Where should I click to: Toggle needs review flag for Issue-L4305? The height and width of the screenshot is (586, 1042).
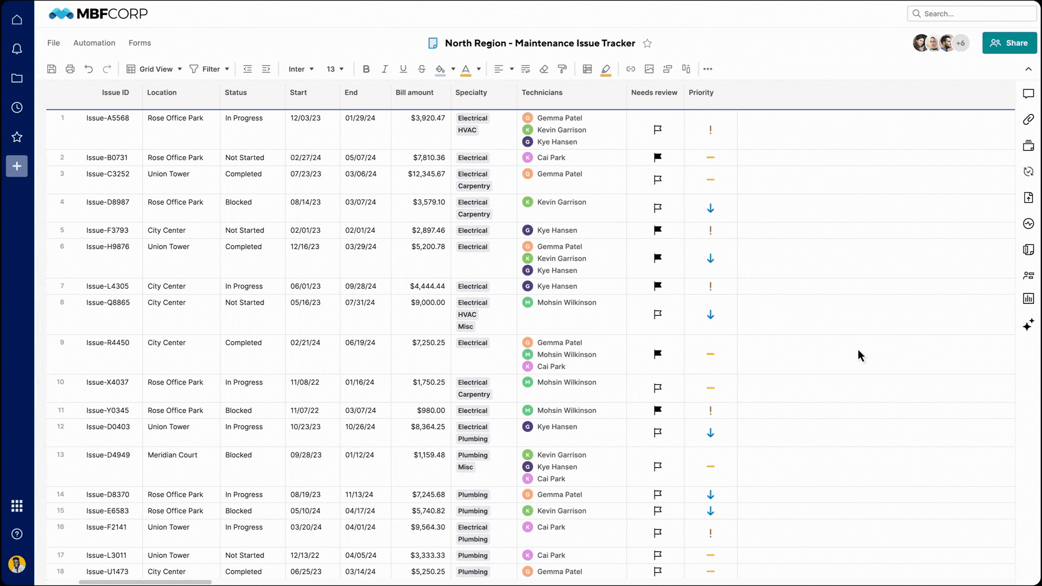[x=657, y=286]
